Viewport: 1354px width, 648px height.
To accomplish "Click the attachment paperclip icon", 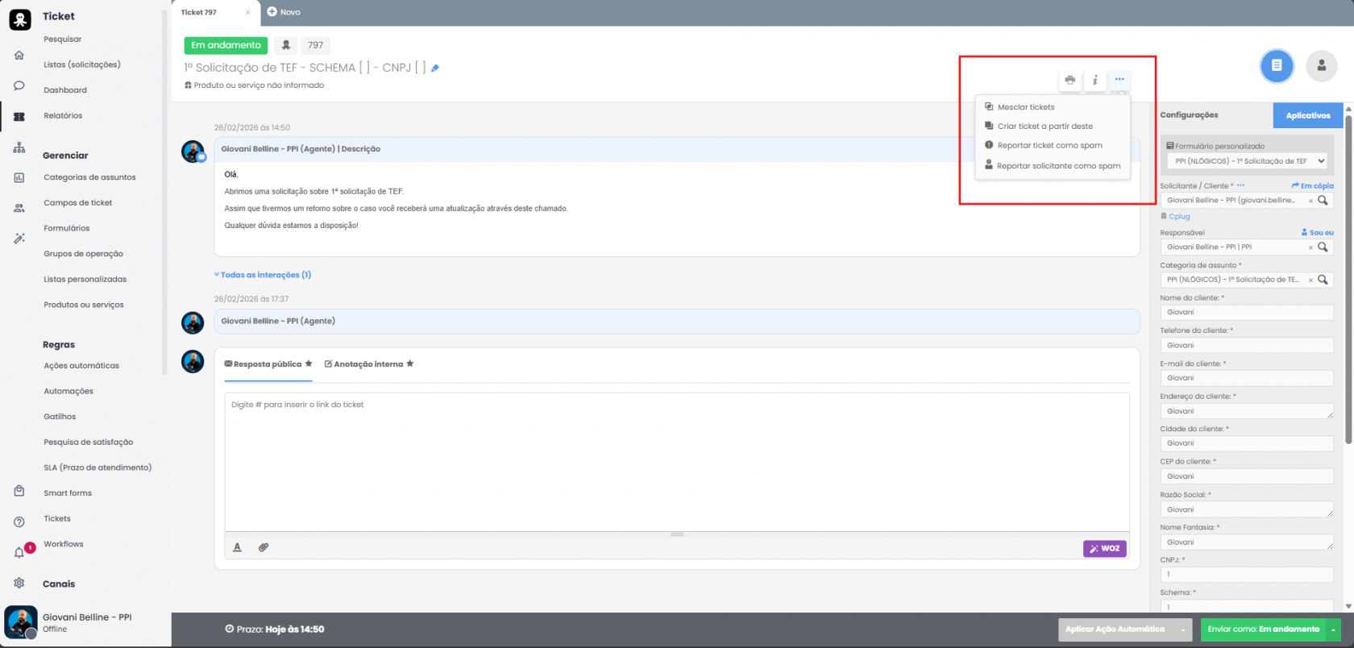I will [x=264, y=547].
